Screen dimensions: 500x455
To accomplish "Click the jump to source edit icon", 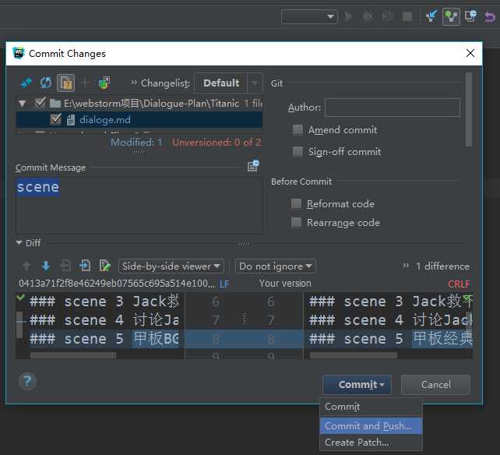I will point(105,266).
